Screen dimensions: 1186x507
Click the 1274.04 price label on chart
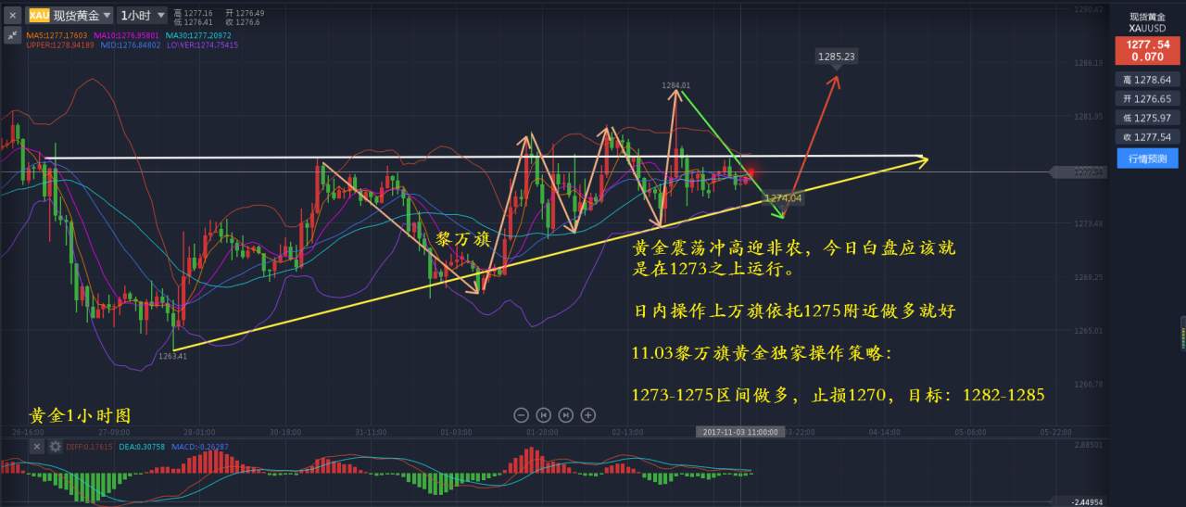click(783, 197)
